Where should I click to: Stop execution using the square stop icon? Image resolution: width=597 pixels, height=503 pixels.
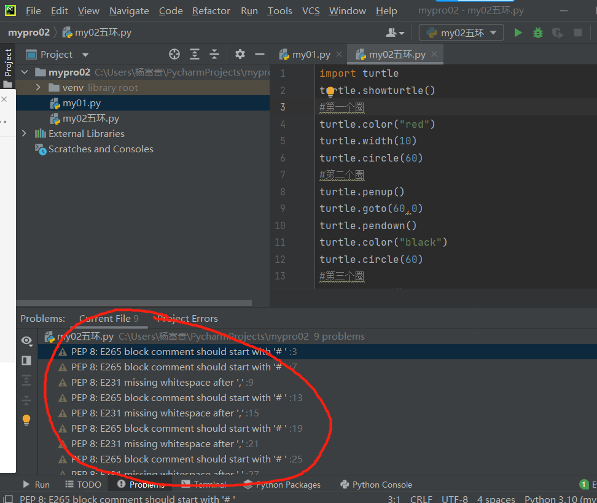coord(577,33)
